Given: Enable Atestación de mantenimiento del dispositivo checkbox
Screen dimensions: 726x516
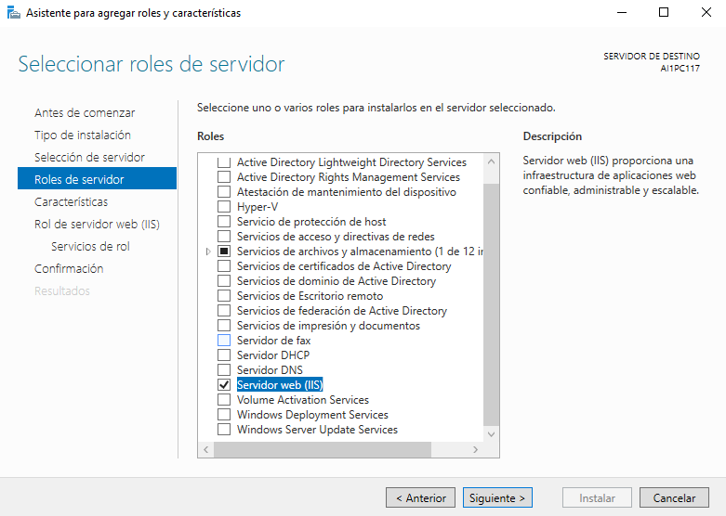Looking at the screenshot, I should click(x=224, y=192).
